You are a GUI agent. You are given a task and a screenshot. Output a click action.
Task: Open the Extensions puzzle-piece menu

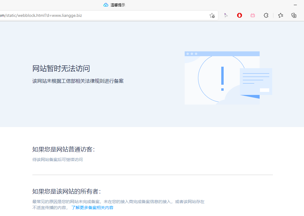(x=266, y=15)
